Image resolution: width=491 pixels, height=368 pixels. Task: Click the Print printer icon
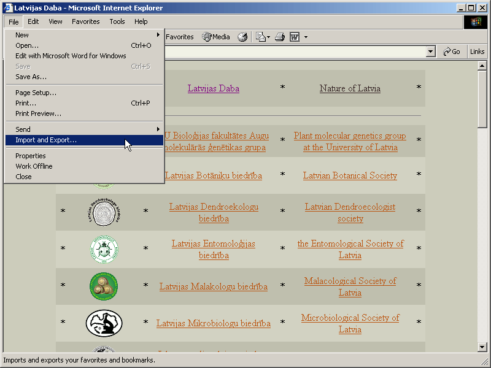click(280, 37)
